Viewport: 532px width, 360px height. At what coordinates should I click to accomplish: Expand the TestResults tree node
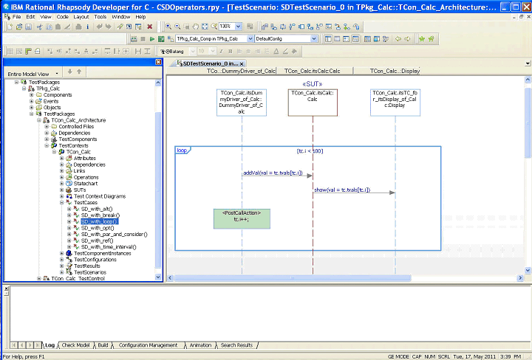pyautogui.click(x=62, y=266)
